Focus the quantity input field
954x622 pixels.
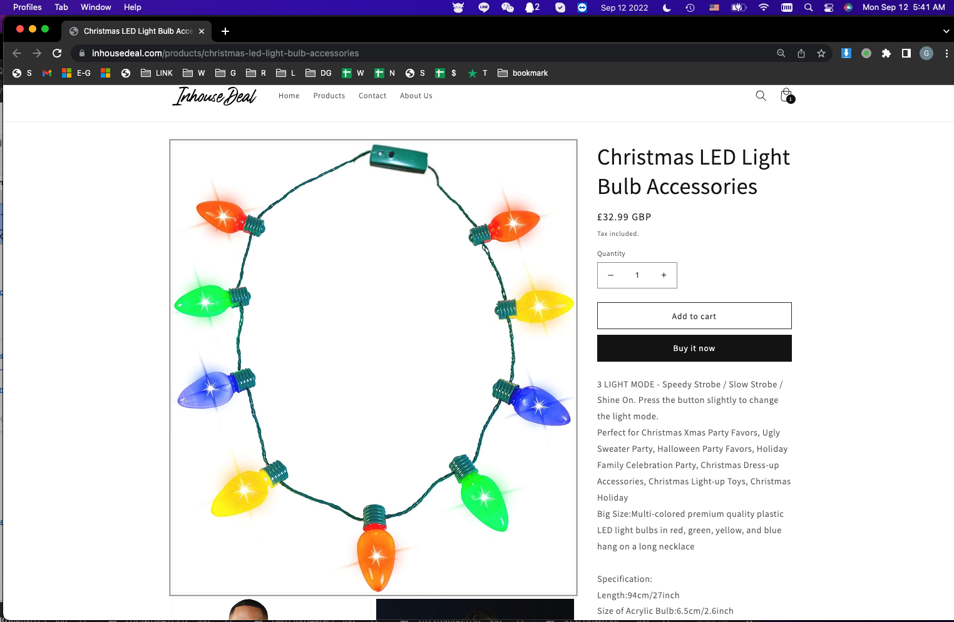click(637, 275)
